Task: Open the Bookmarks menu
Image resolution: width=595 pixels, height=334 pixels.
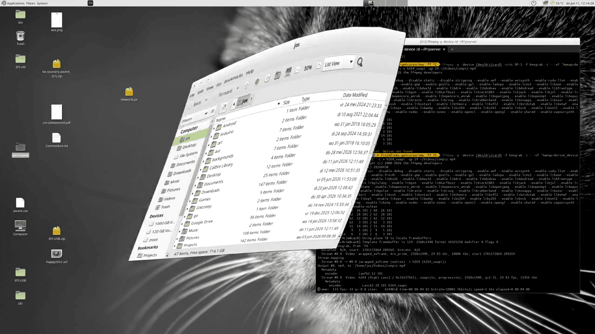Action: coord(233,78)
